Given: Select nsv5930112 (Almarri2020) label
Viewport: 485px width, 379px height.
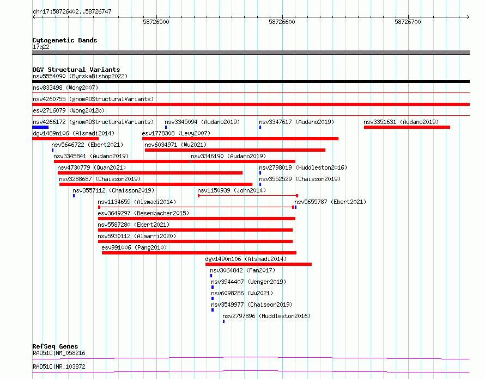Looking at the screenshot, I should click(137, 236).
